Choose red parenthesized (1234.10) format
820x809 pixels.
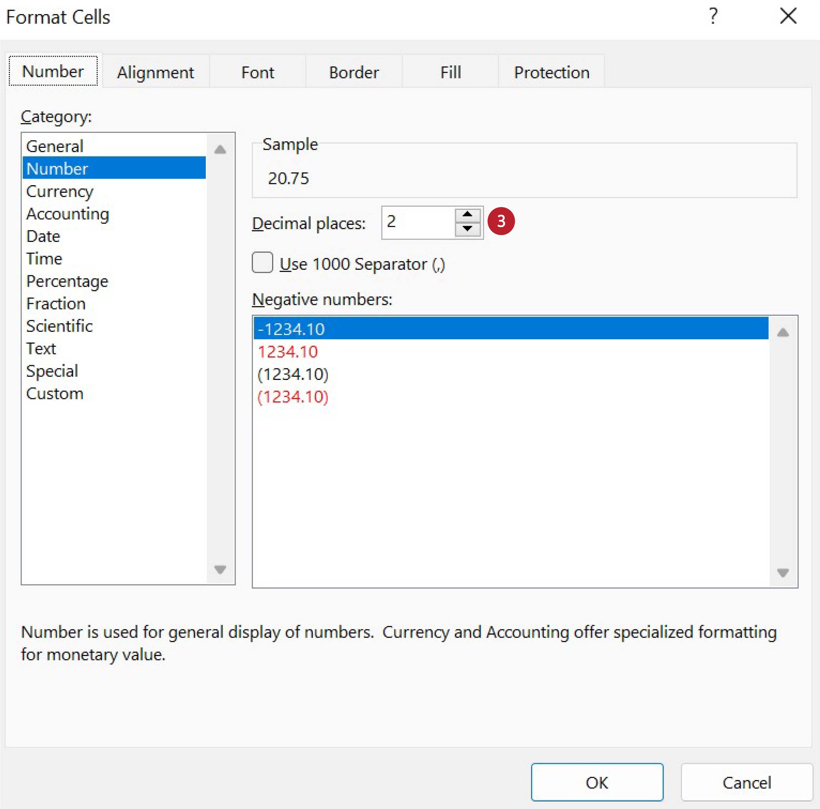(x=293, y=397)
